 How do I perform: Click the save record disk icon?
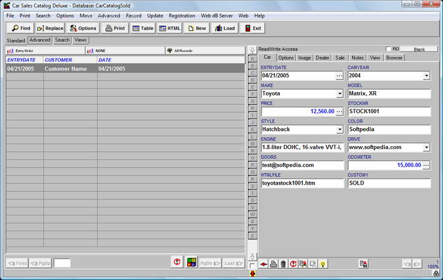[363, 264]
